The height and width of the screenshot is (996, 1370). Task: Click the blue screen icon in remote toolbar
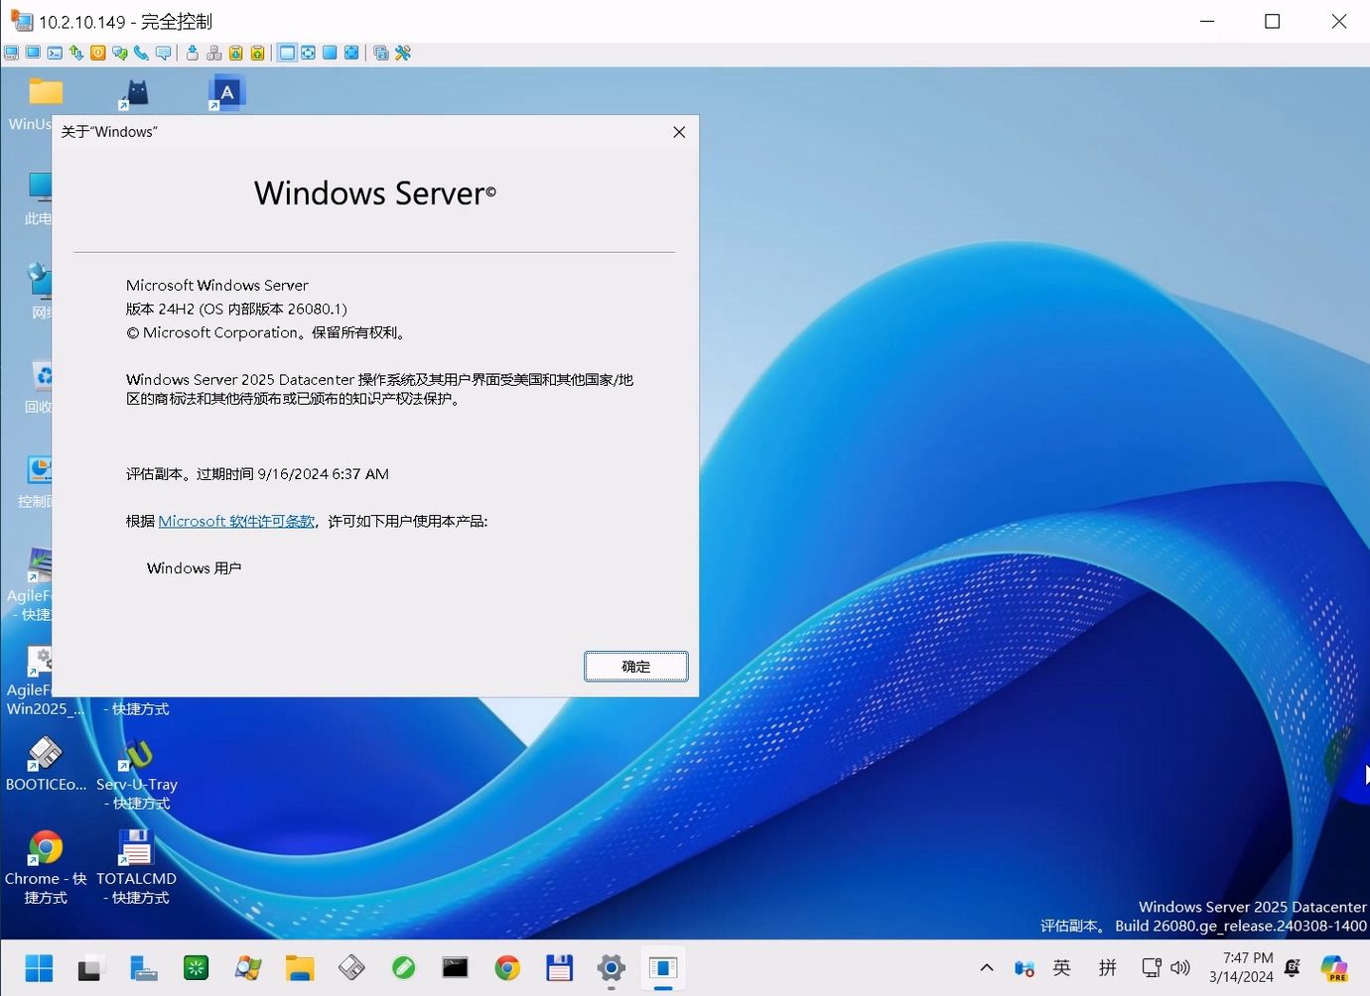pos(33,53)
